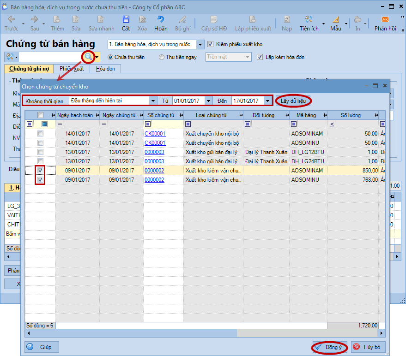Viewport: 406px width, 356px height.
Task: Open the Đến date picker dropdown
Action: [267, 101]
